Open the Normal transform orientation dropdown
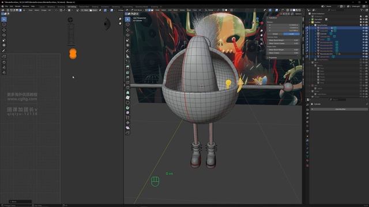 pos(210,10)
